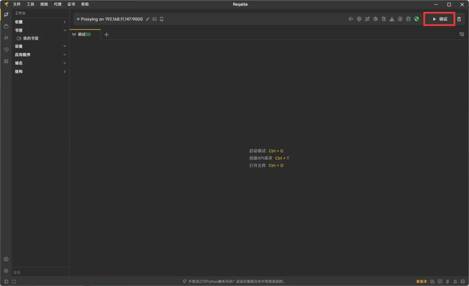Click the globe system proxy icon
Screen dimensions: 469x286
click(x=408, y=19)
